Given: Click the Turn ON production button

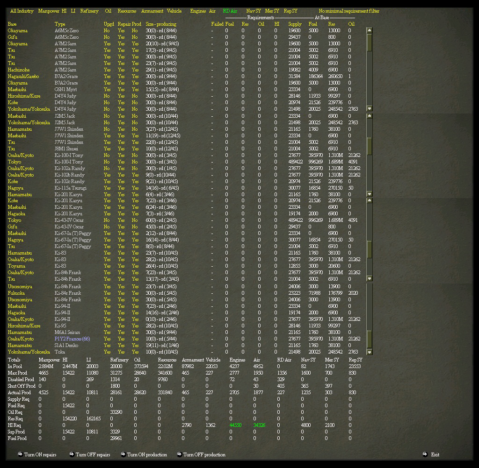Looking at the screenshot, I should point(144,454).
